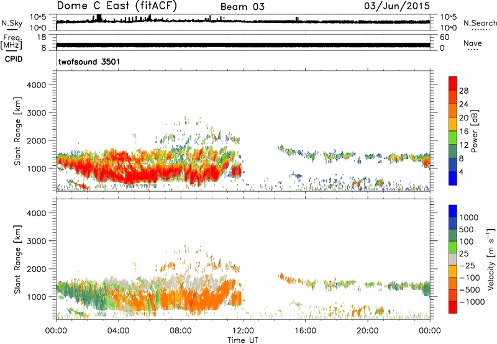The image size is (497, 344).
Task: Click the "N.Search" legend label
Action: coord(480,23)
